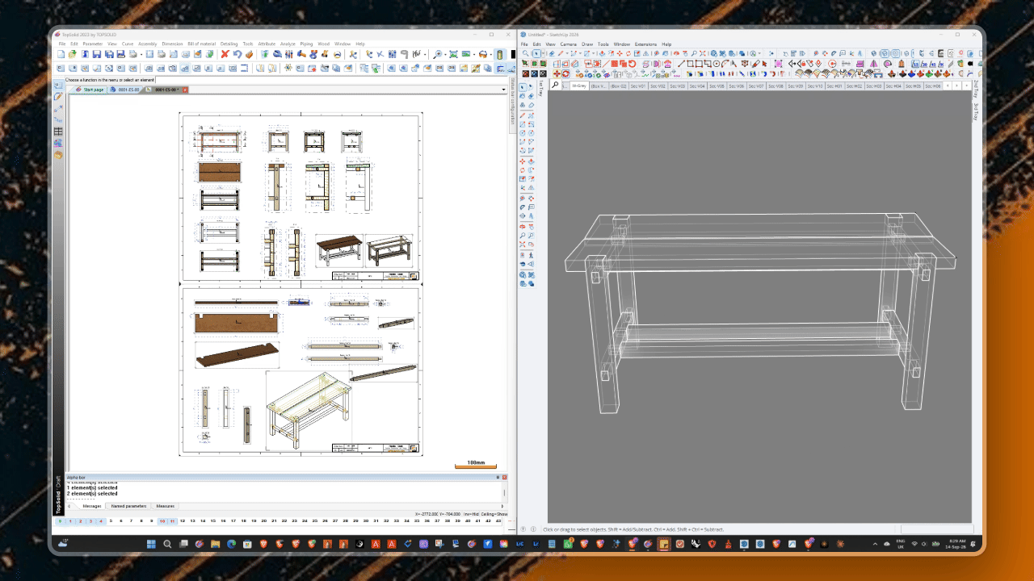Viewport: 1034px width, 581px height.
Task: Select the Eraser tool in SketchUp toolbar
Action: tap(552, 53)
